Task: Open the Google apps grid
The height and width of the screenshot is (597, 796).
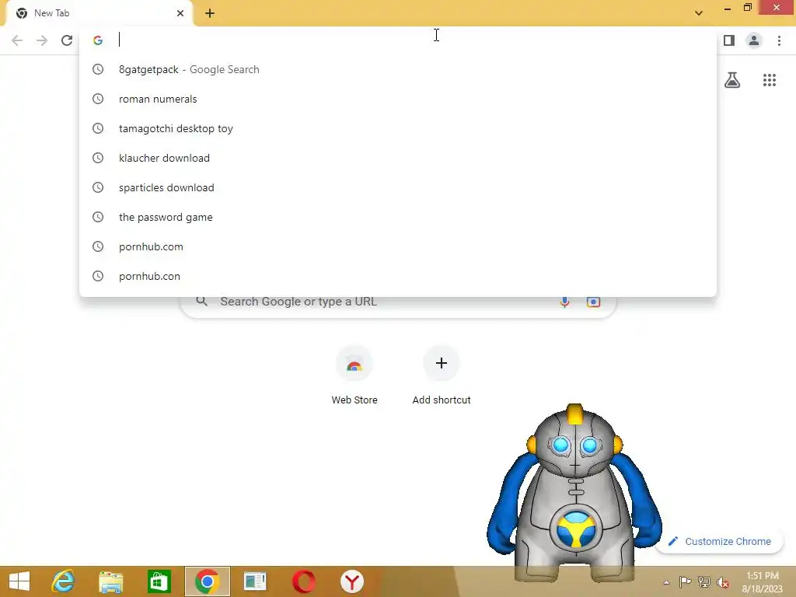Action: [x=769, y=80]
